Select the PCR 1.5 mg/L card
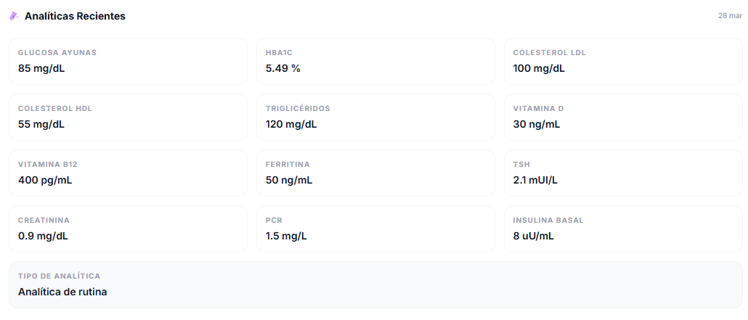 click(375, 229)
